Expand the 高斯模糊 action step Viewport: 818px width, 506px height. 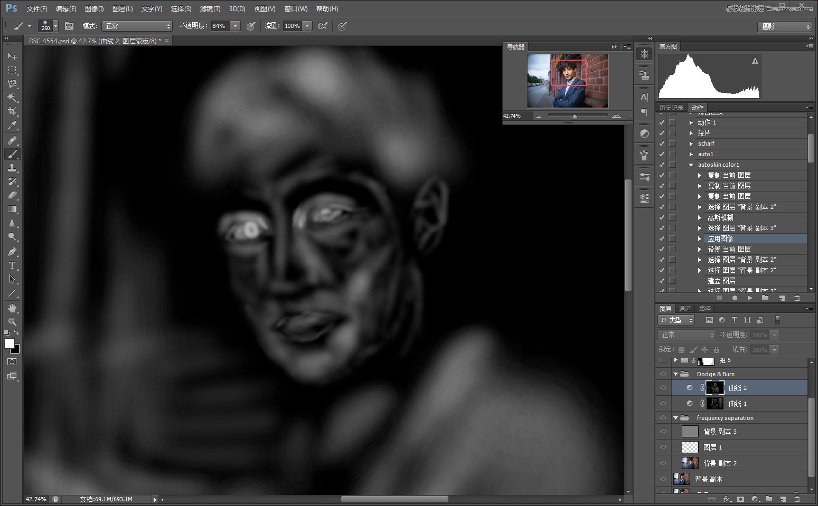click(700, 217)
